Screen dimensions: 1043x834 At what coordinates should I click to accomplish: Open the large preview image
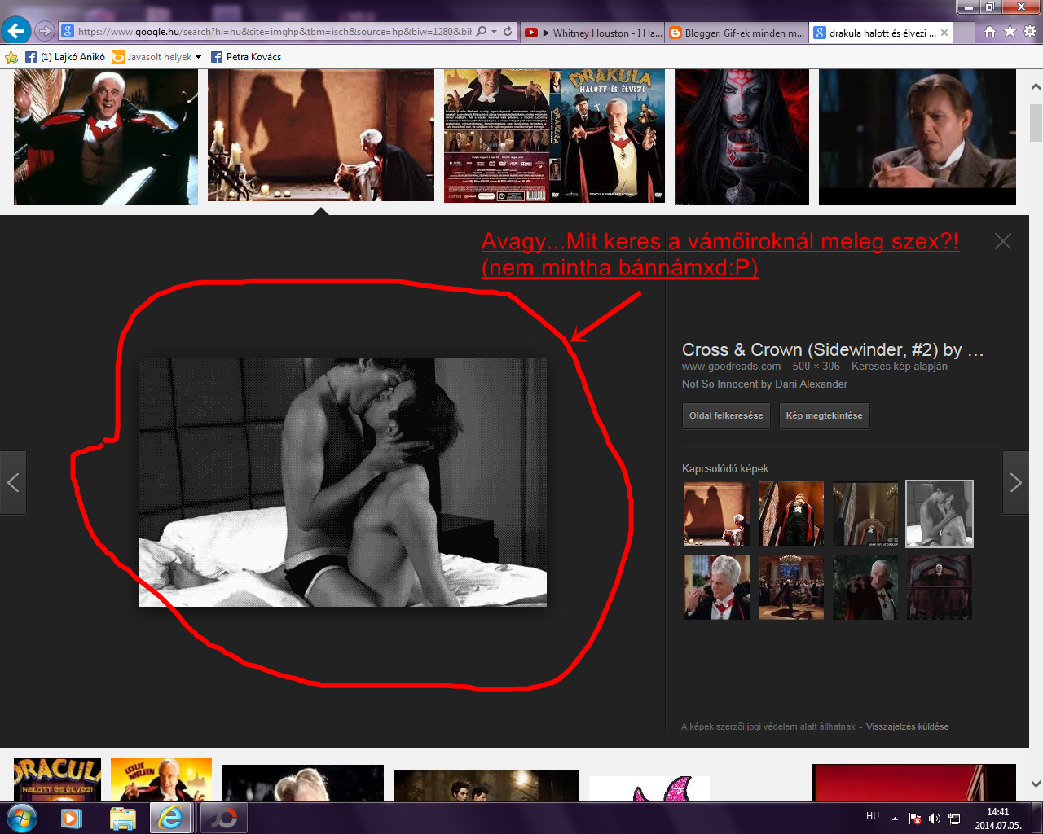click(x=343, y=482)
